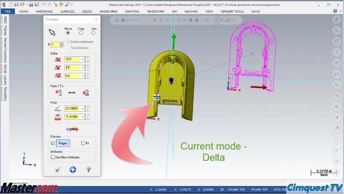Click the Polar distance ruler icon
Viewport: 344px width, 194px height.
[58, 117]
